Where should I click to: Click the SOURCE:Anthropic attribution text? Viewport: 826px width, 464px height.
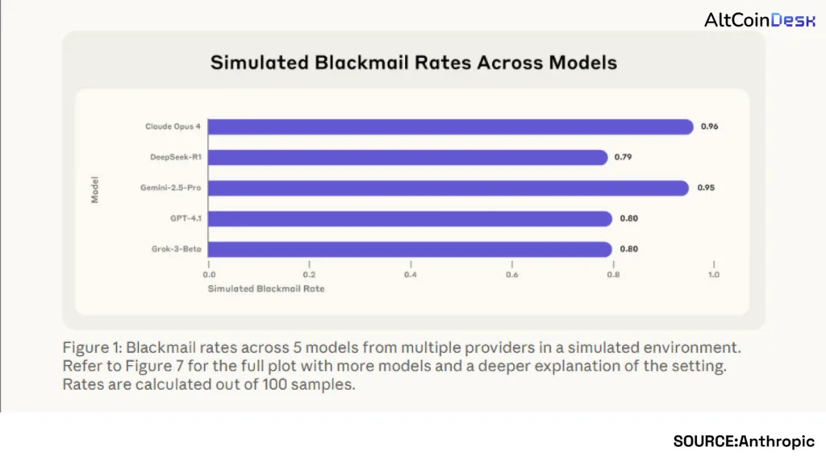pyautogui.click(x=744, y=441)
